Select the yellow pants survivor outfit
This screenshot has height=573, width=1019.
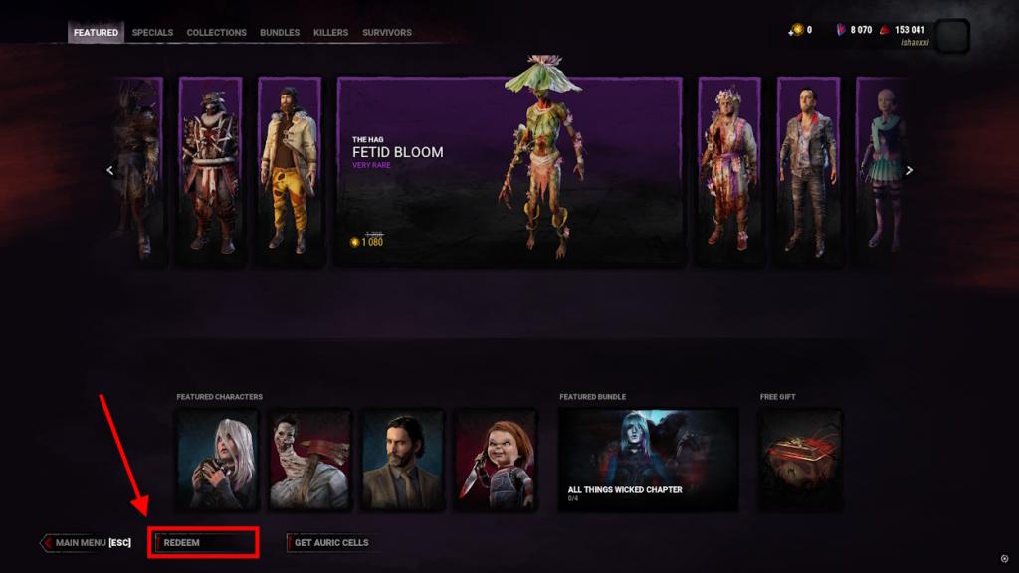[290, 170]
